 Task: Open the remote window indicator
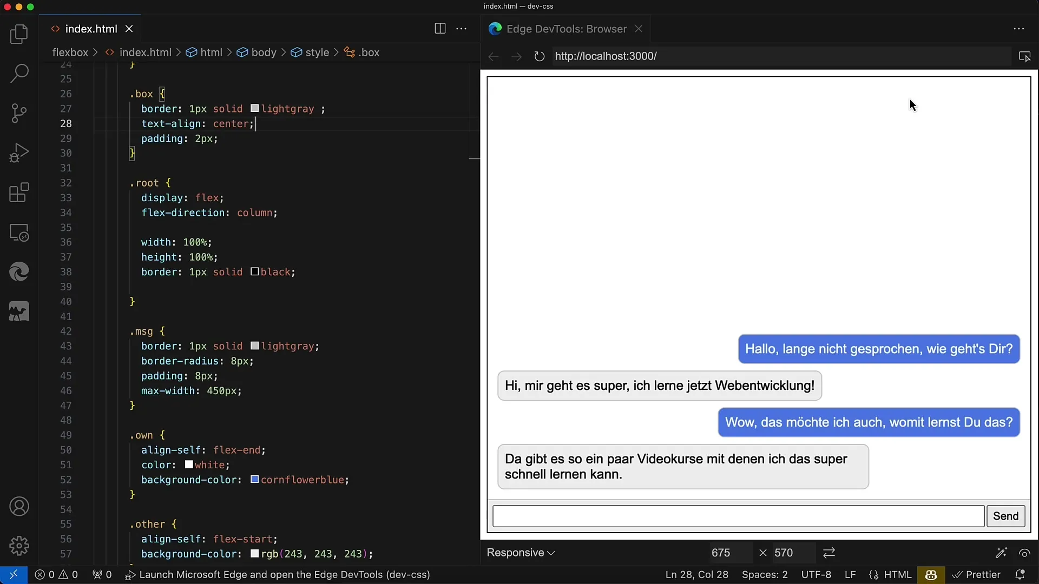(x=14, y=574)
